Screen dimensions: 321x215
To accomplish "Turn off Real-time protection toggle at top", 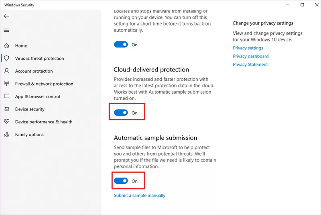I will 121,45.
